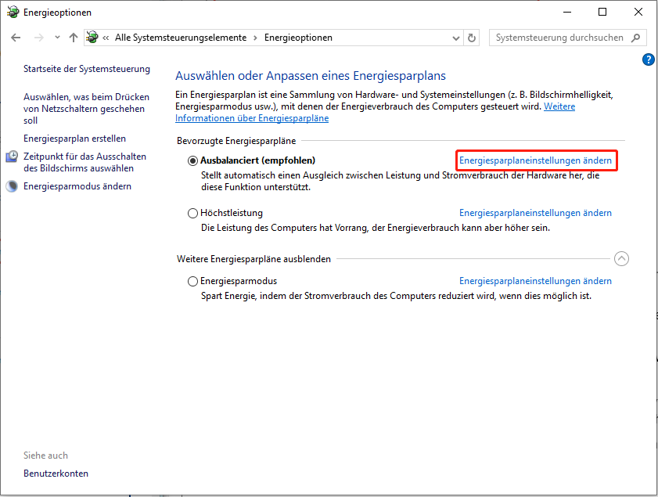Open 'Auswählen, was beim Drücken von Netzschaltern' link
Image resolution: width=658 pixels, height=497 pixels.
point(86,109)
